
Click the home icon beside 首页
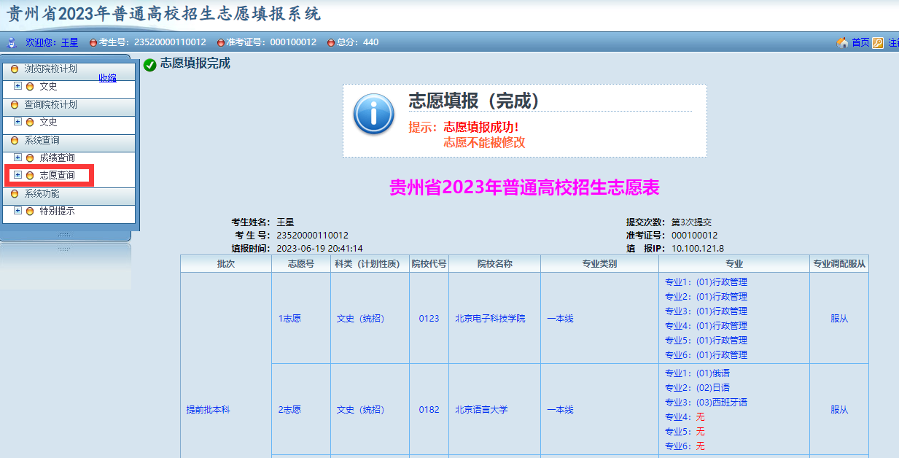click(843, 42)
